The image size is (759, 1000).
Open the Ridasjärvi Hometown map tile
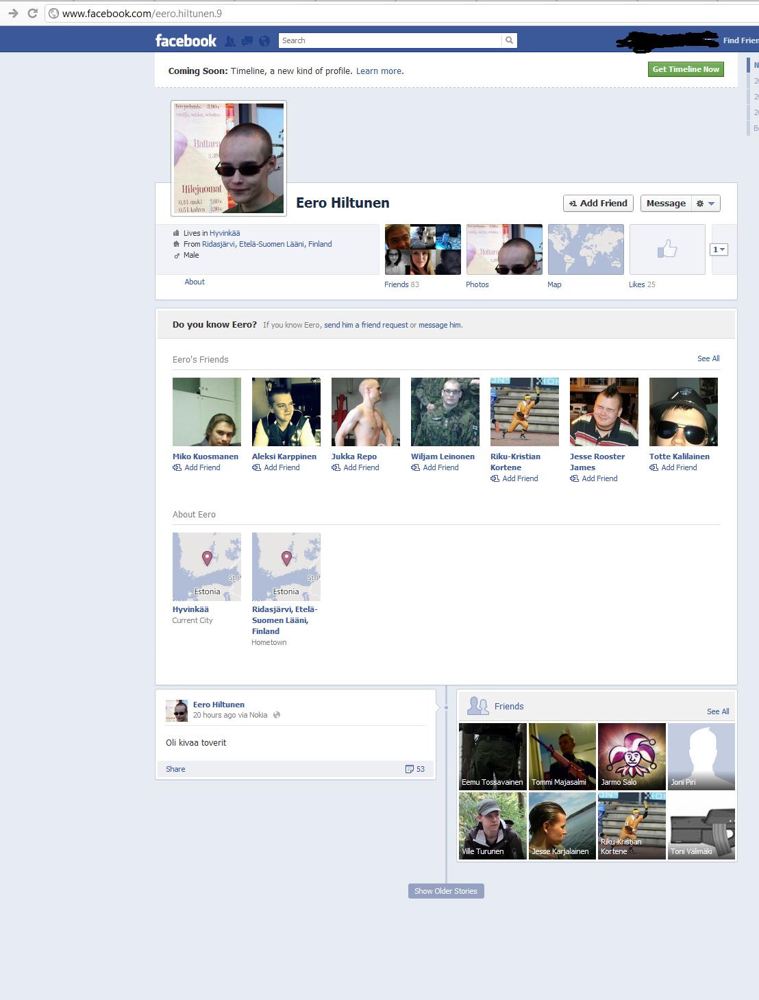pos(286,567)
